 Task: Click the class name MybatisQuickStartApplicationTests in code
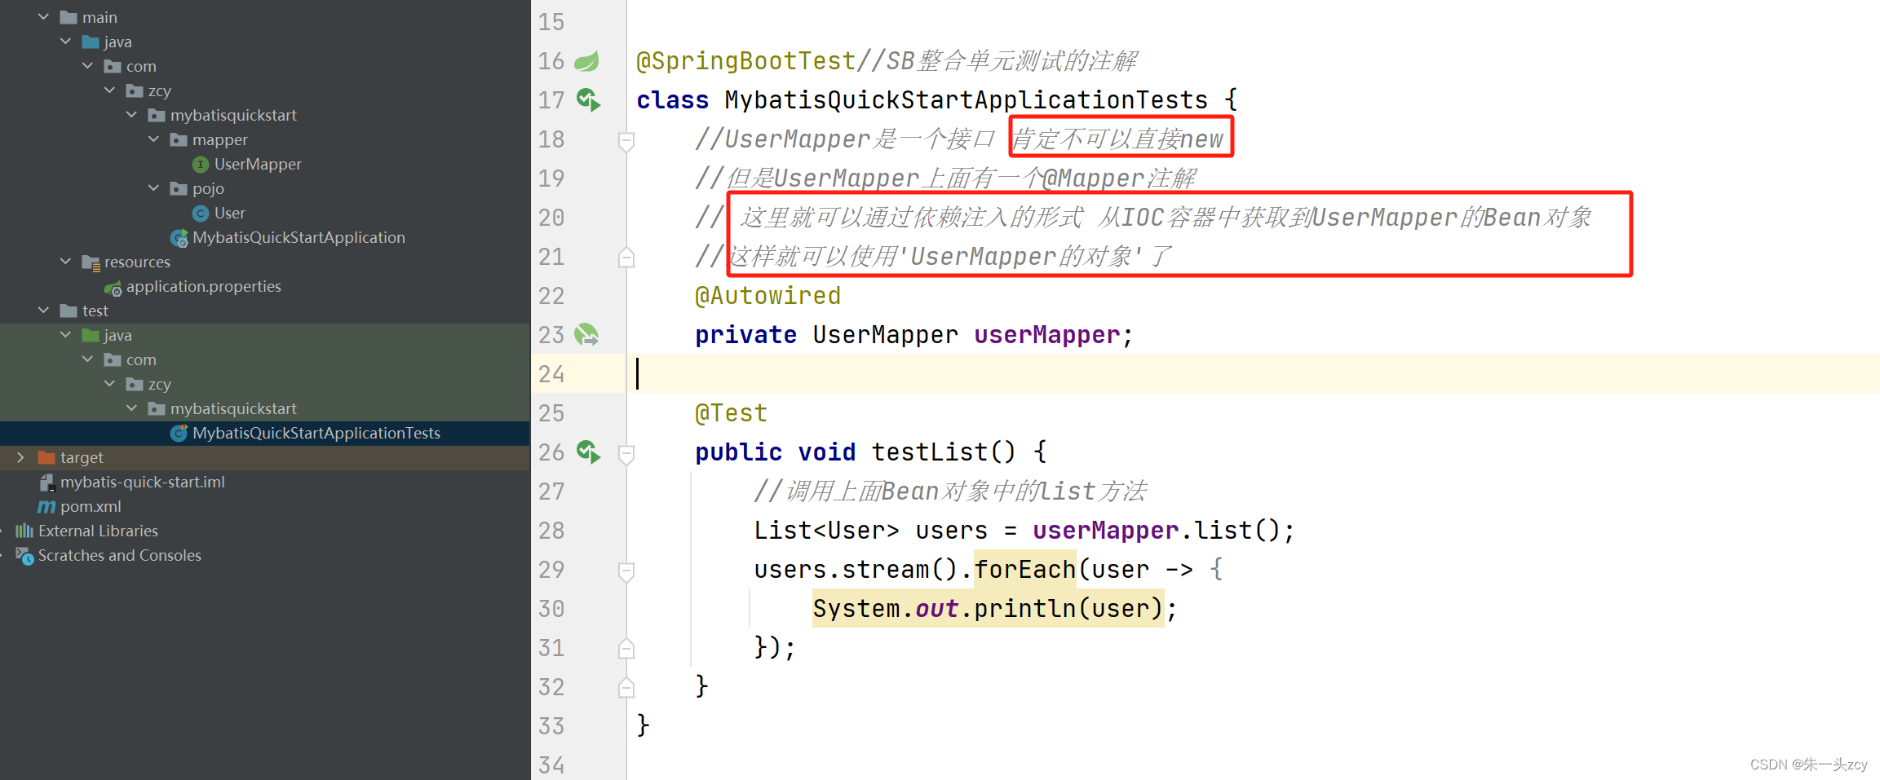(966, 100)
